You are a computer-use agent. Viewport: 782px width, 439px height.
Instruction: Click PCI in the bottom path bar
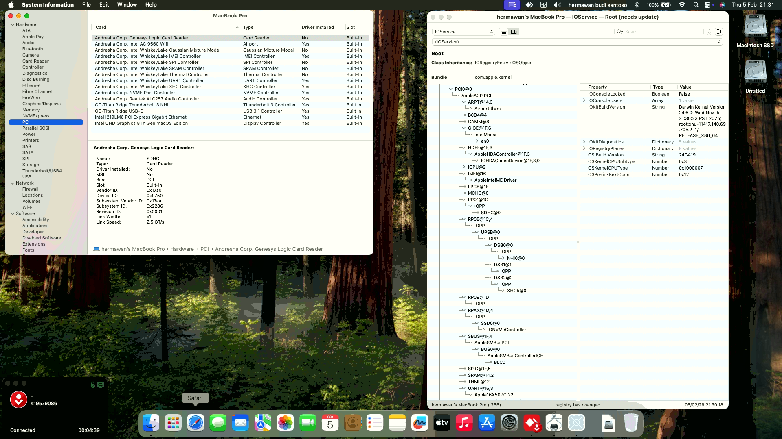204,249
